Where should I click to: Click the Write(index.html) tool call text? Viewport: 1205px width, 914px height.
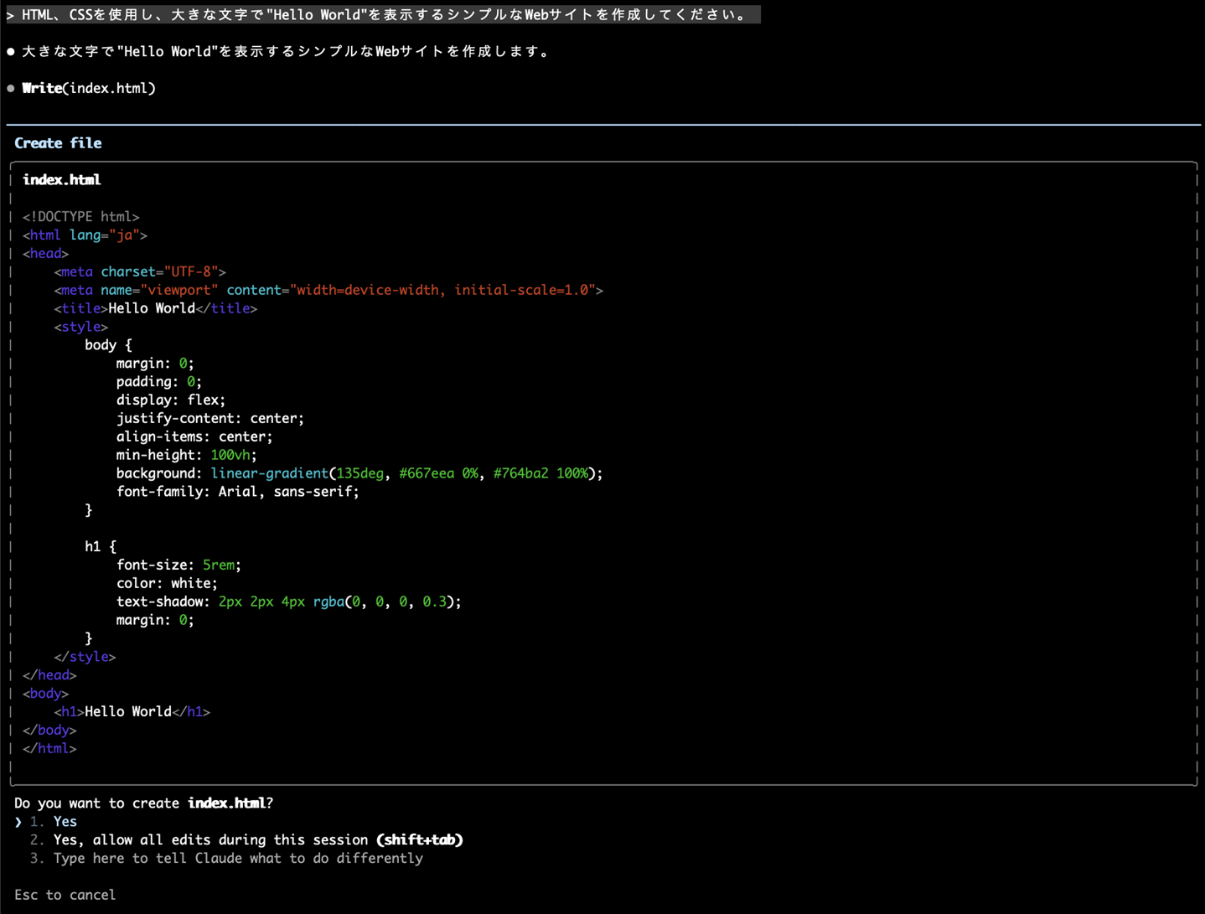89,89
